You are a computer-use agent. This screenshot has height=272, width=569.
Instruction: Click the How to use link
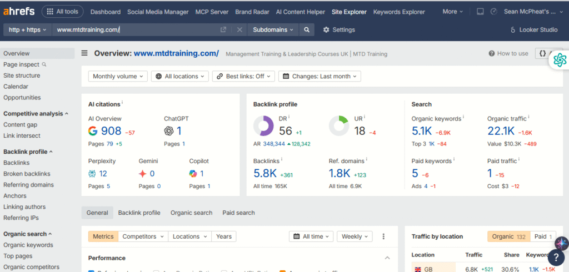[x=508, y=53]
